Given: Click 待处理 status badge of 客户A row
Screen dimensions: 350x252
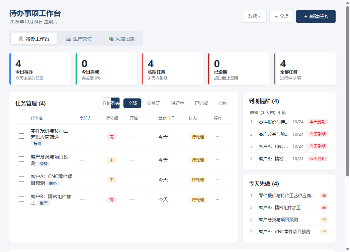Looking at the screenshot, I should tap(198, 180).
